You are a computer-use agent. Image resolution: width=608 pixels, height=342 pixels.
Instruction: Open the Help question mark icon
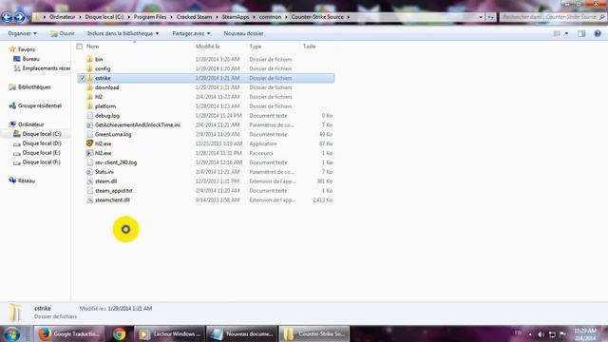click(x=598, y=34)
